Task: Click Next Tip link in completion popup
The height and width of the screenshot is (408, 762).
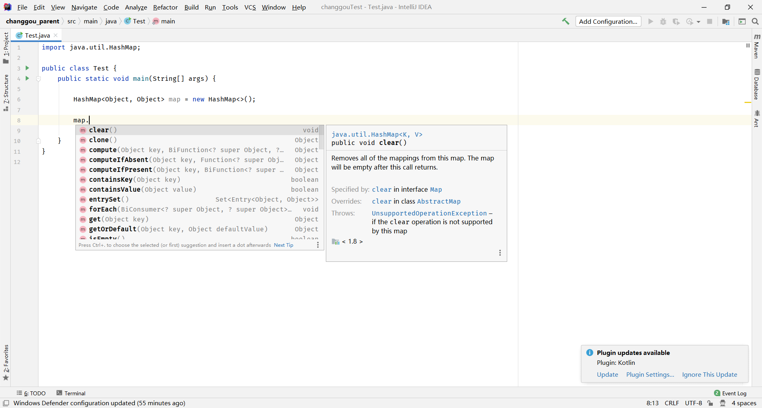Action: 283,245
